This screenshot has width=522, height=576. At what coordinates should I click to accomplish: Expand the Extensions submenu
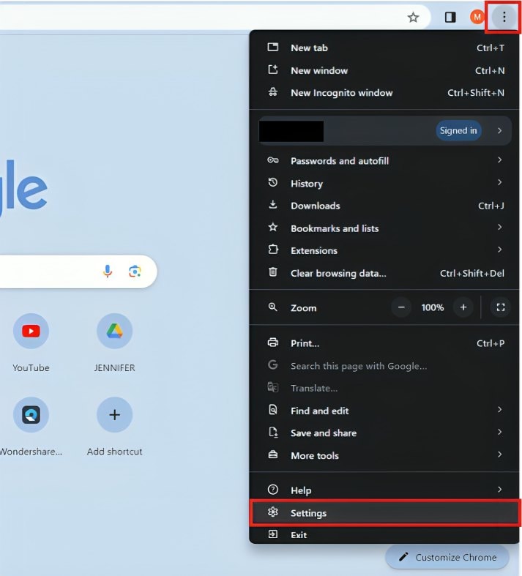tap(499, 250)
